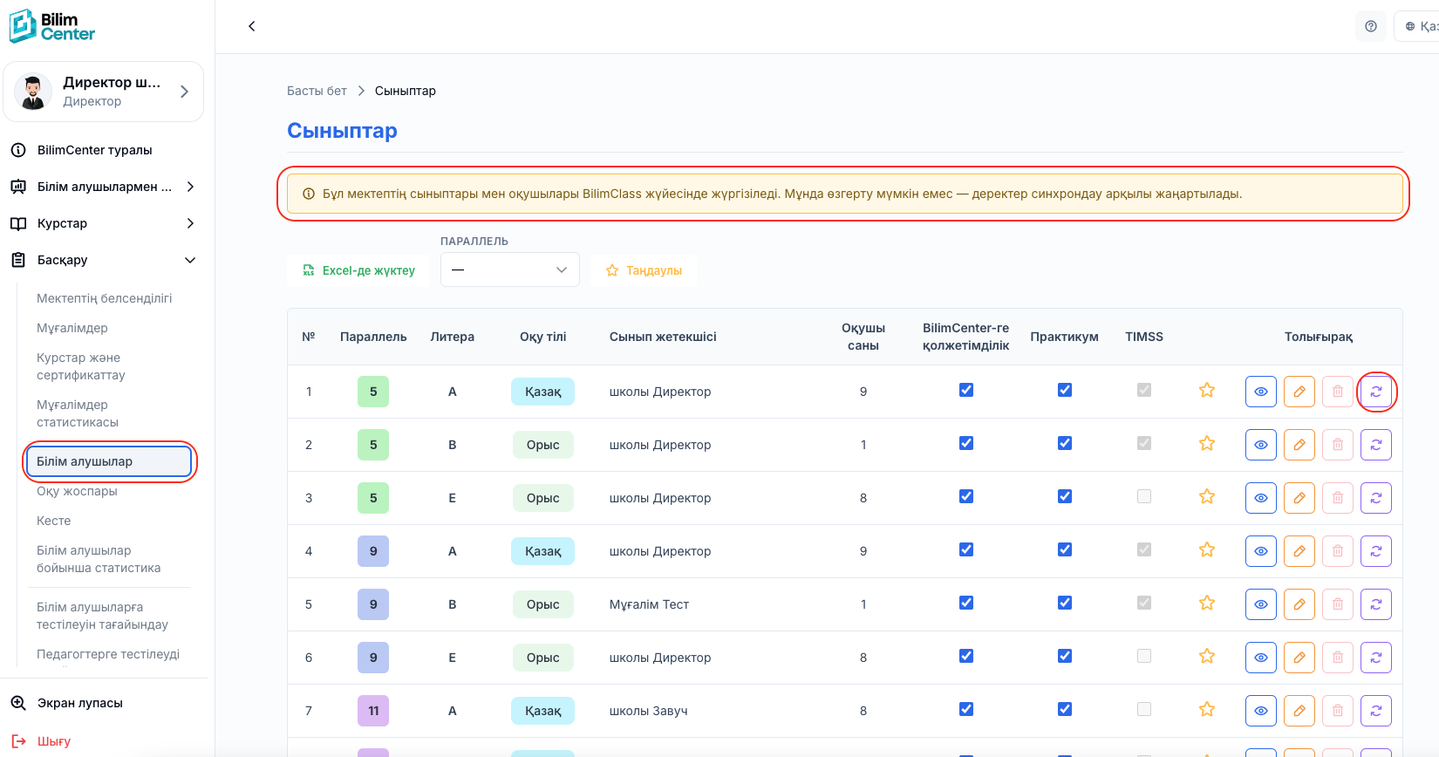
Task: Select Білім алушылар sidebar item
Action: coord(109,461)
